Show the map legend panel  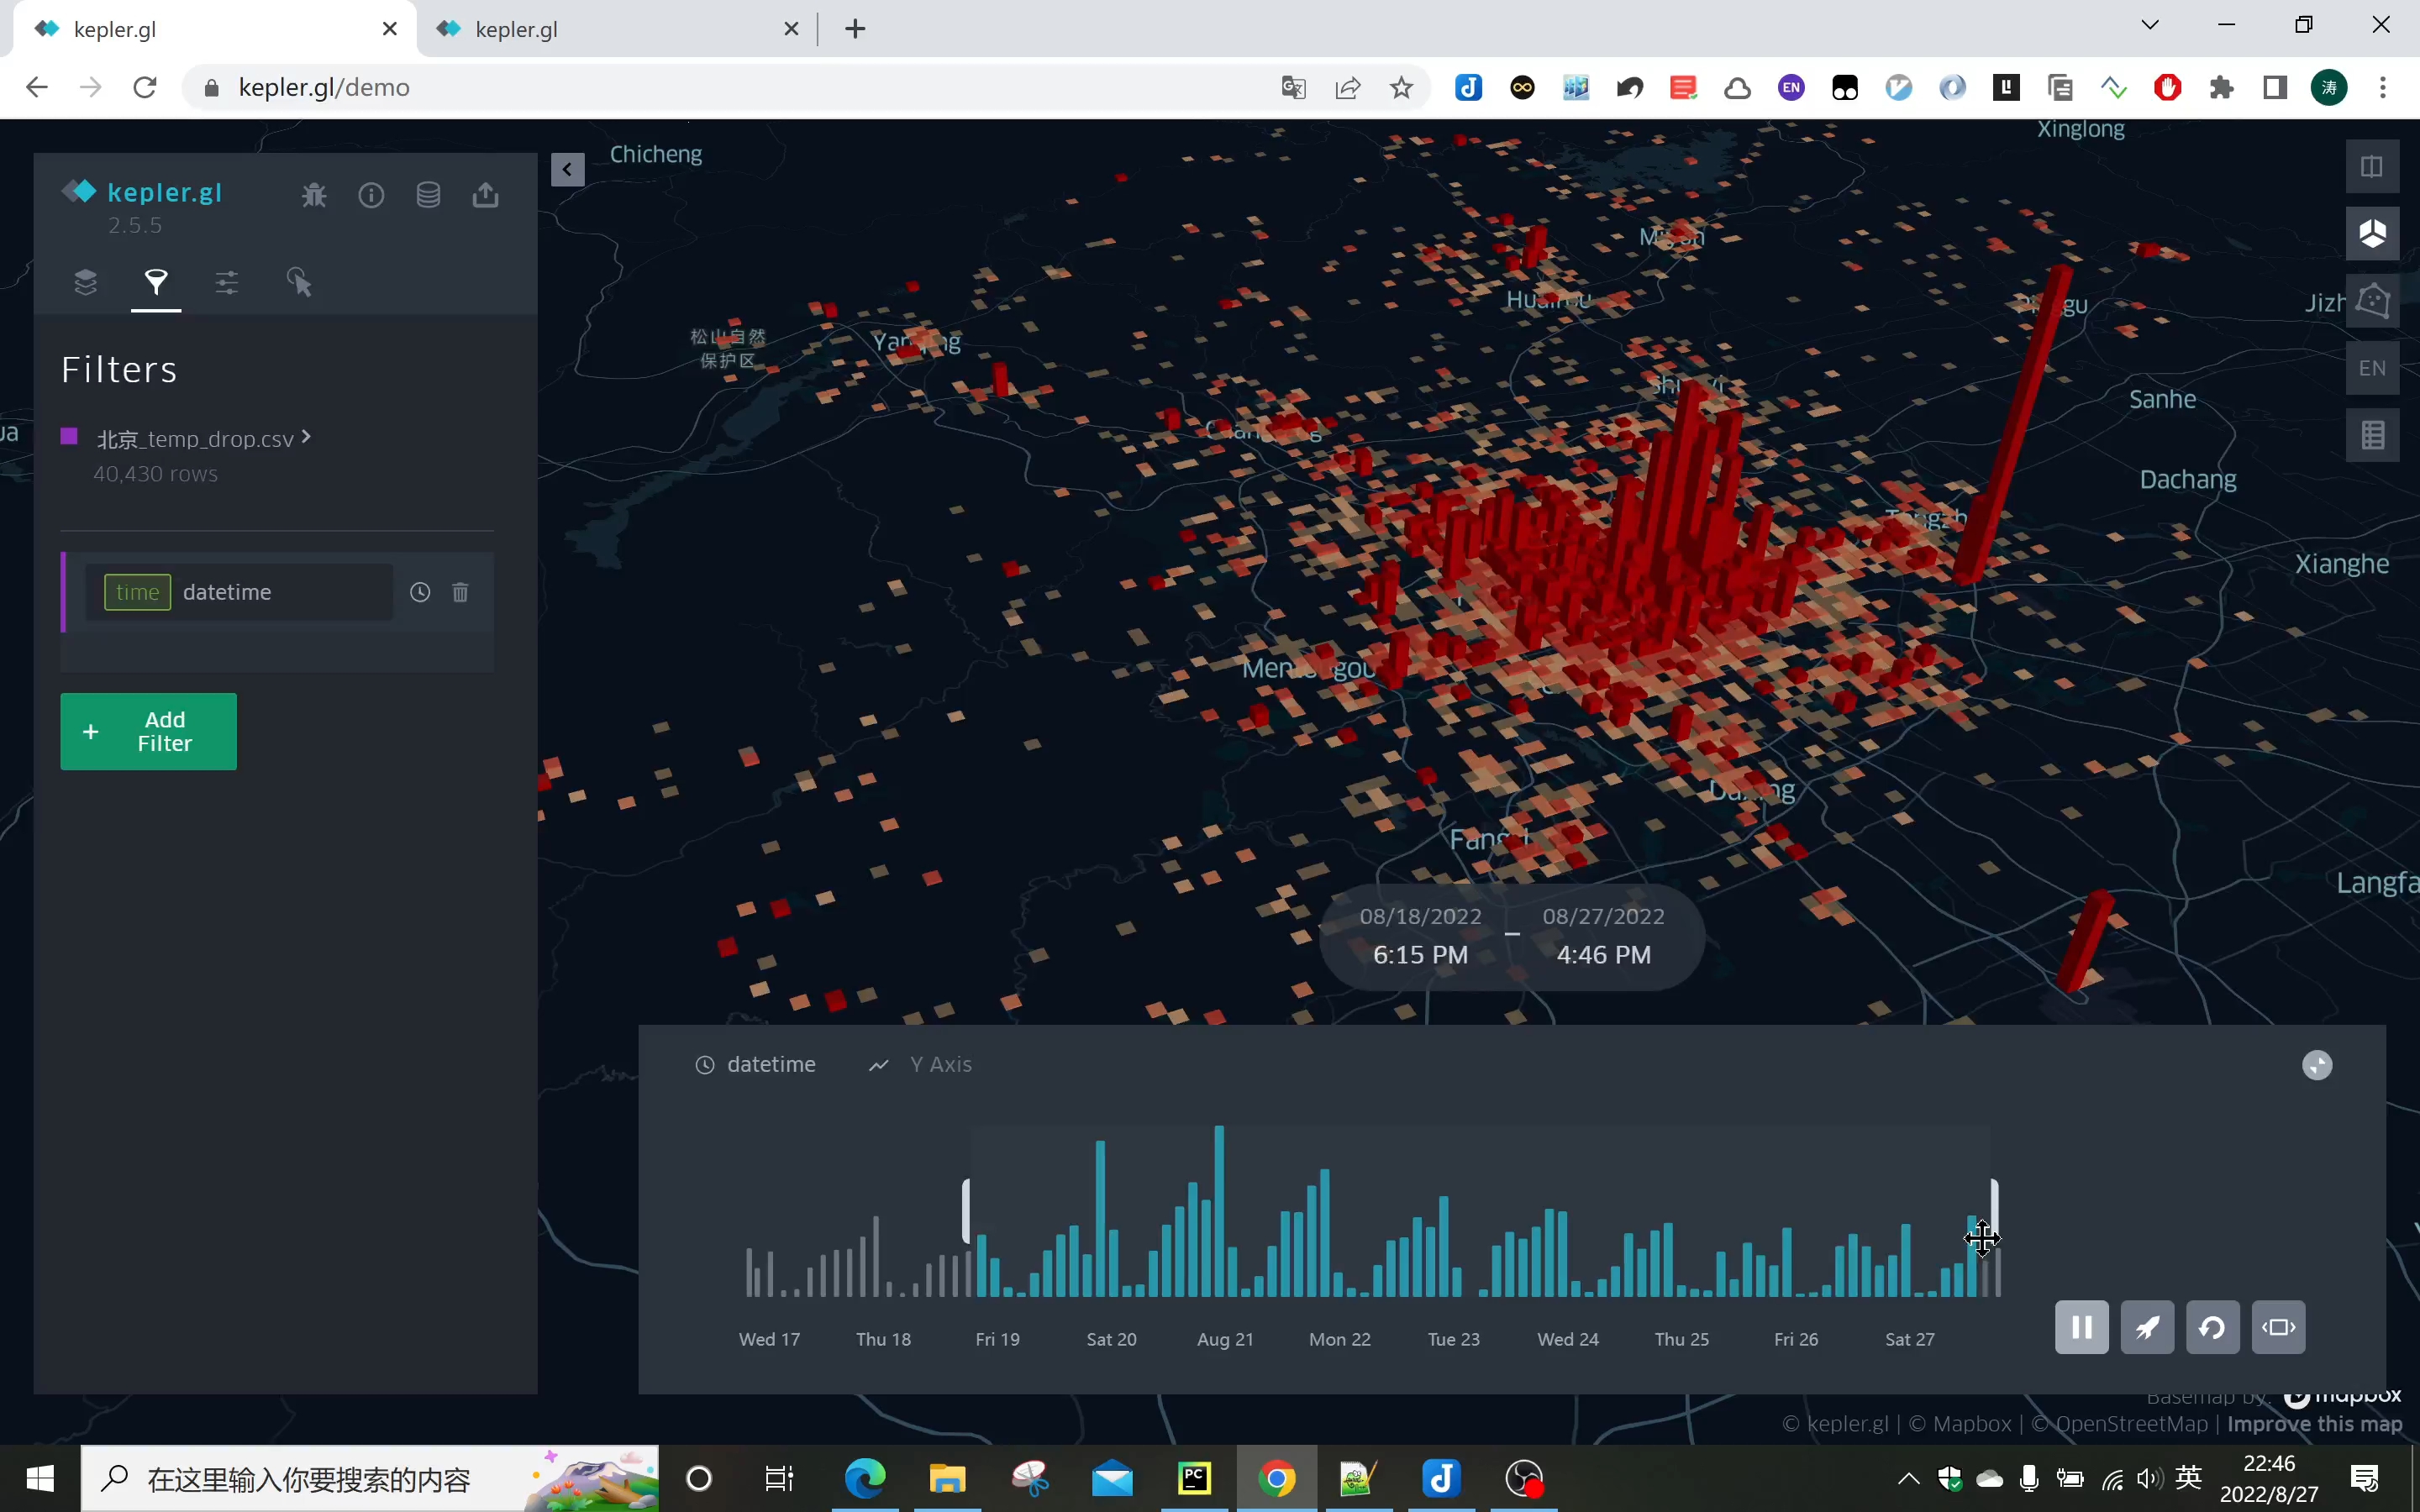[x=2372, y=436]
